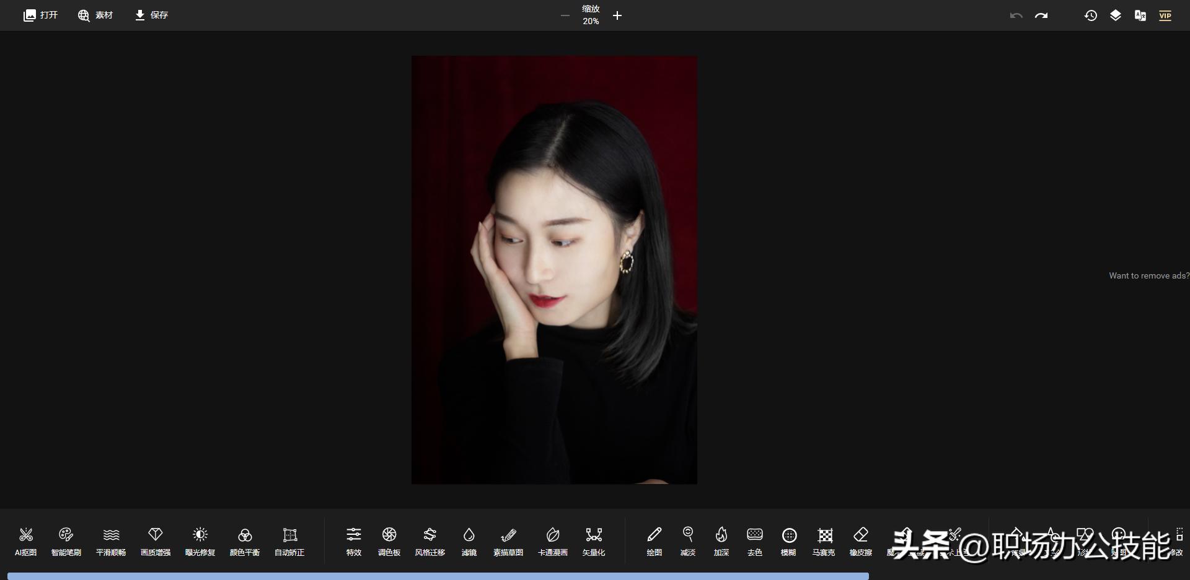The width and height of the screenshot is (1190, 580).
Task: Select the AI抠图 (AI cutout) tool
Action: point(26,541)
